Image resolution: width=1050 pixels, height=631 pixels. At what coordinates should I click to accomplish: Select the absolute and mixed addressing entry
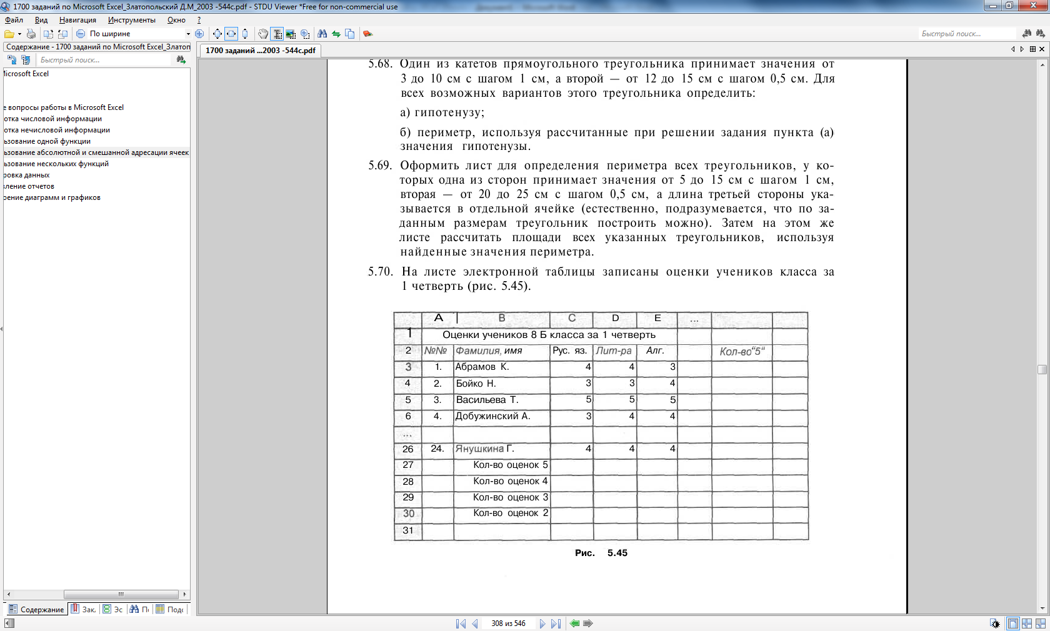96,152
